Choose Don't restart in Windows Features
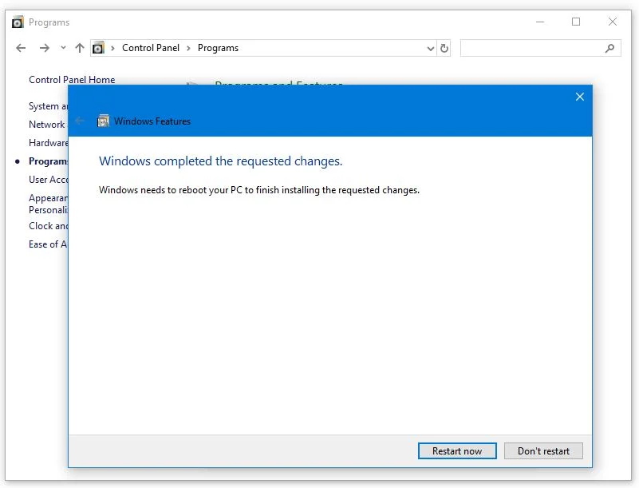This screenshot has height=488, width=639. [x=543, y=451]
